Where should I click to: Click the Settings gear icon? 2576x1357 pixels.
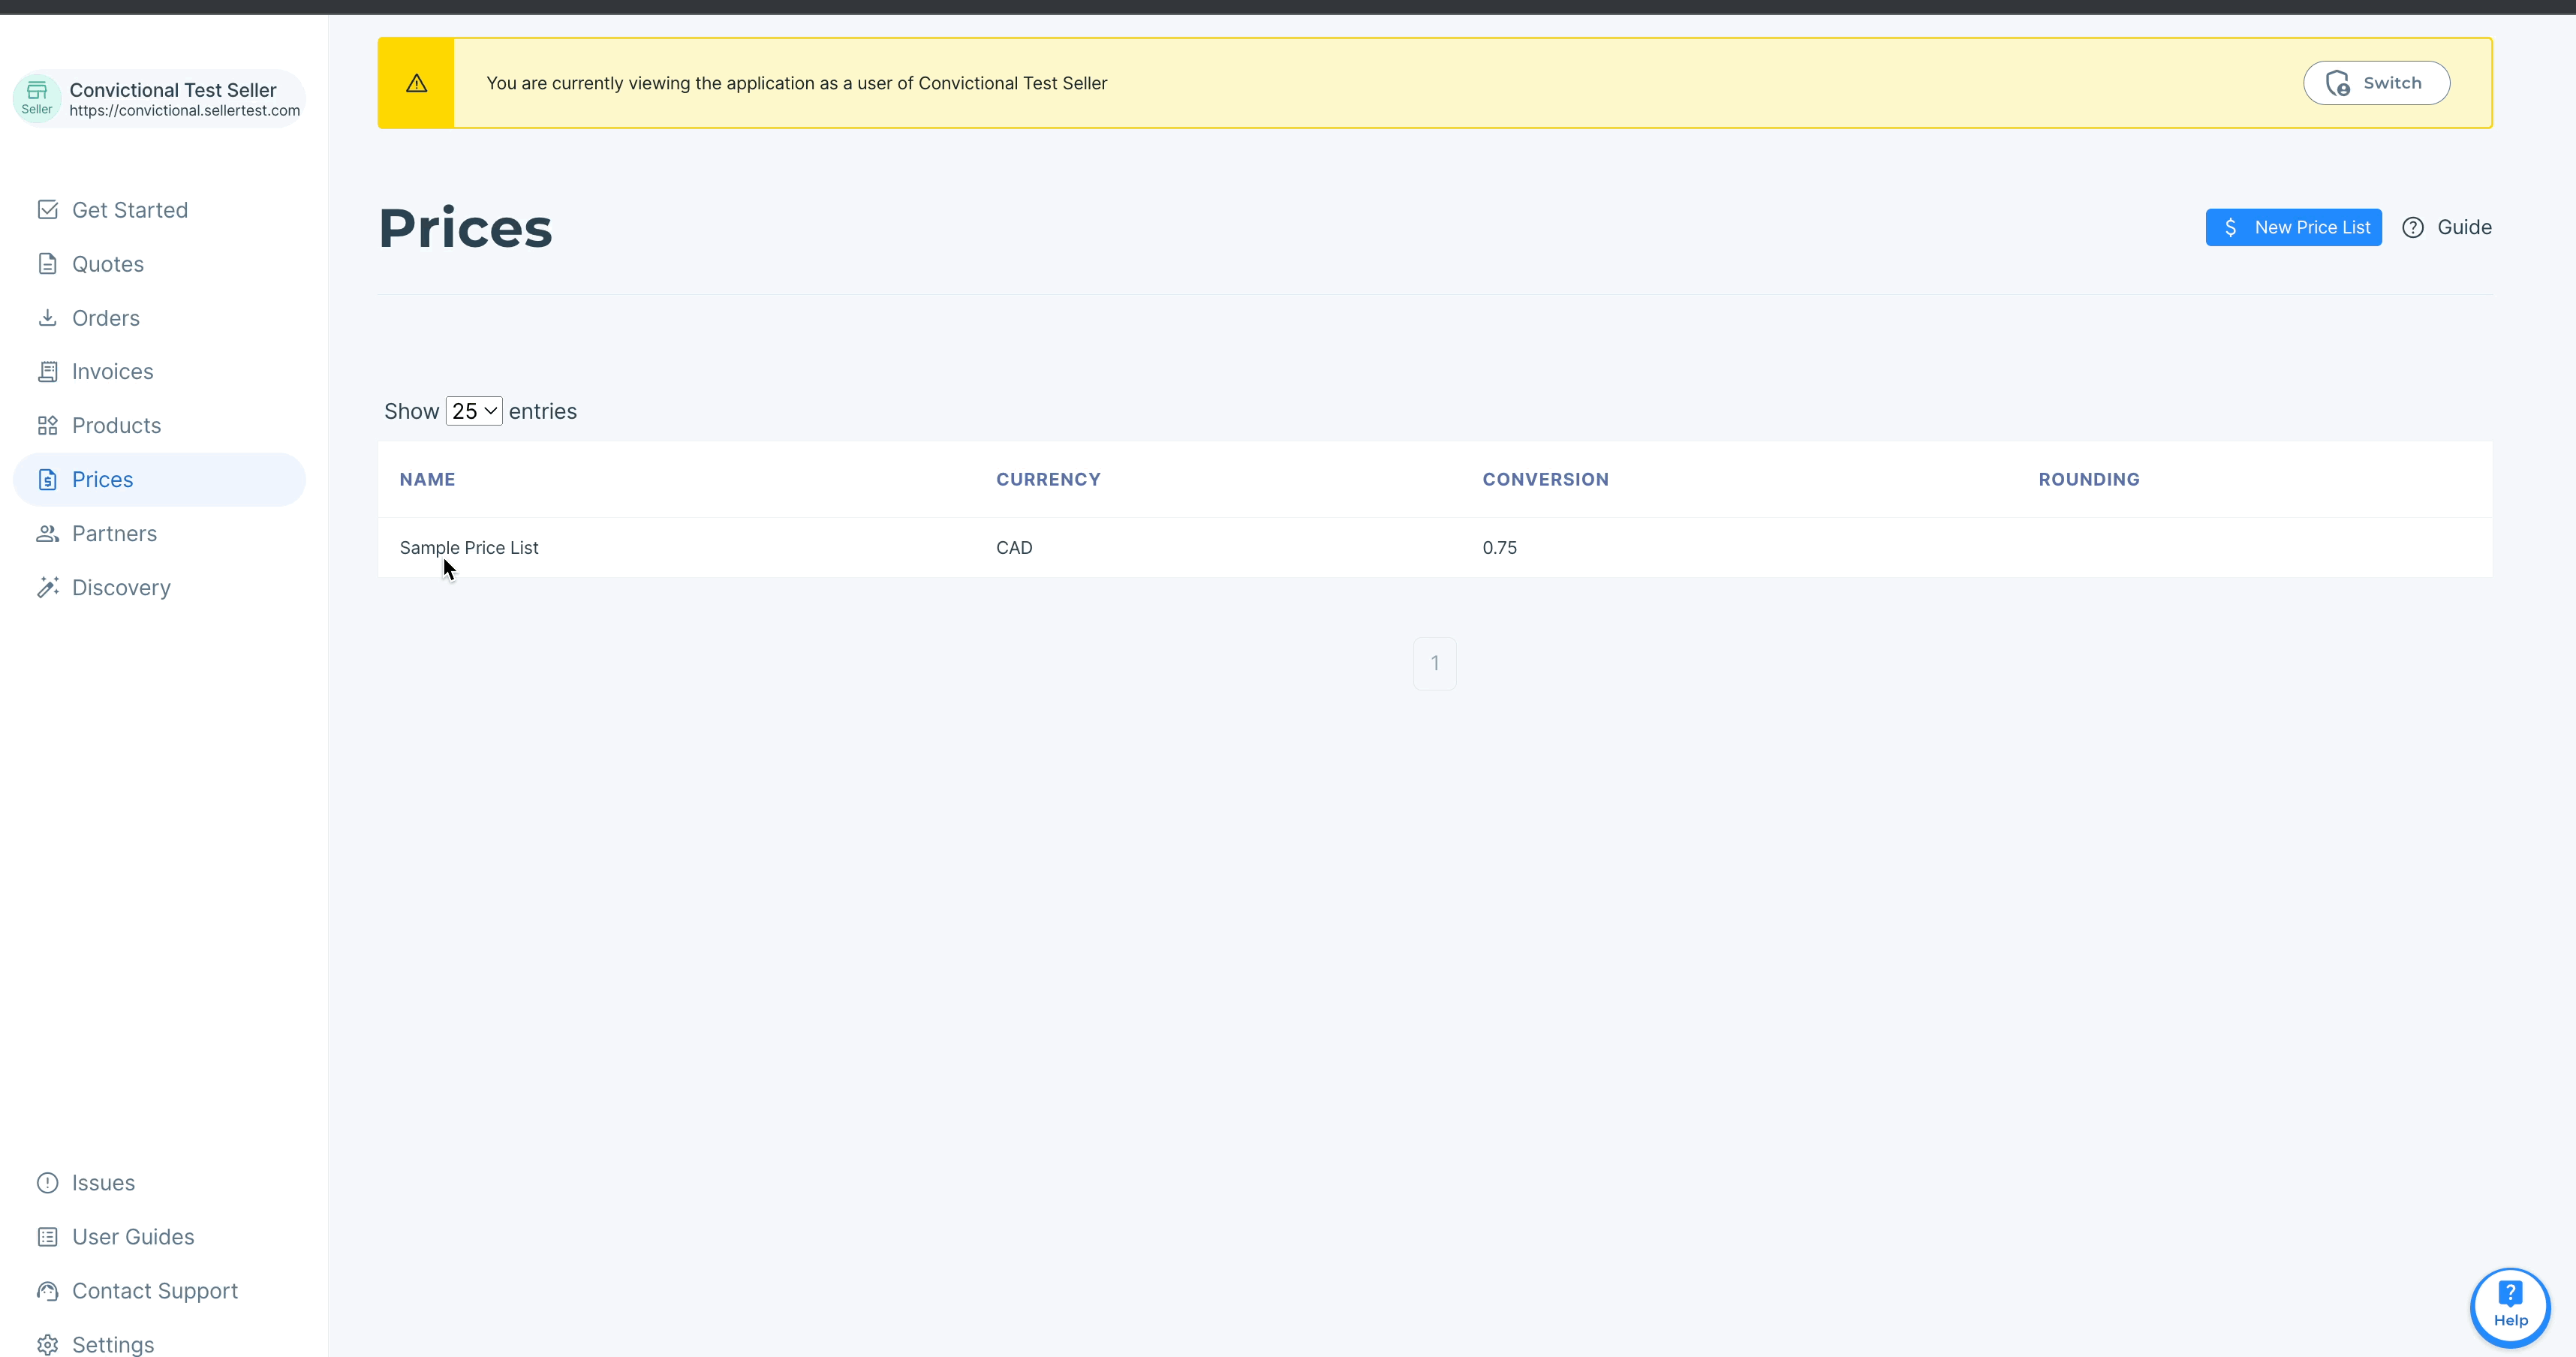click(47, 1345)
